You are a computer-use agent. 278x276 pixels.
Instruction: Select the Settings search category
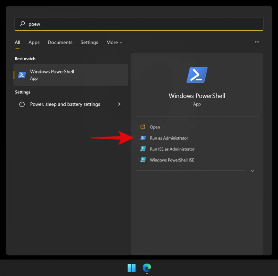[89, 42]
